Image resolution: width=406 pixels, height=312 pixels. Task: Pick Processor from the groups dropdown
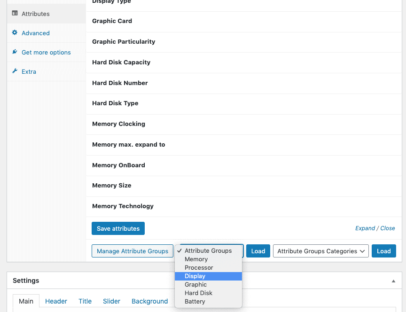click(199, 268)
